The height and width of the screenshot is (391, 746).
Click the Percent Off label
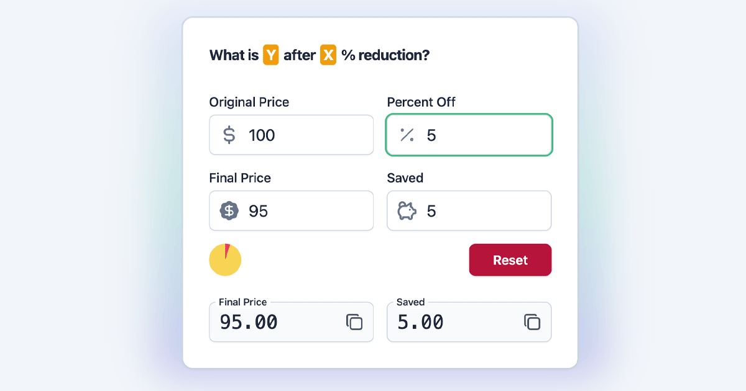[421, 102]
